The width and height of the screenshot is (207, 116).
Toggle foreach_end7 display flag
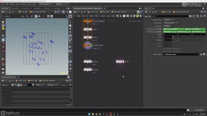[91, 45]
